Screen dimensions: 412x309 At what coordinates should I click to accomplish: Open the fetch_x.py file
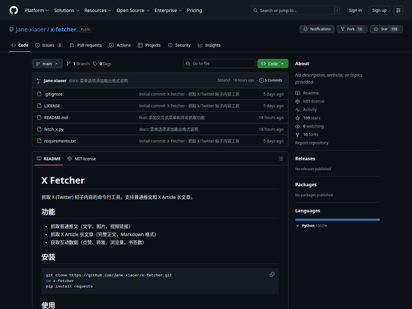point(54,129)
